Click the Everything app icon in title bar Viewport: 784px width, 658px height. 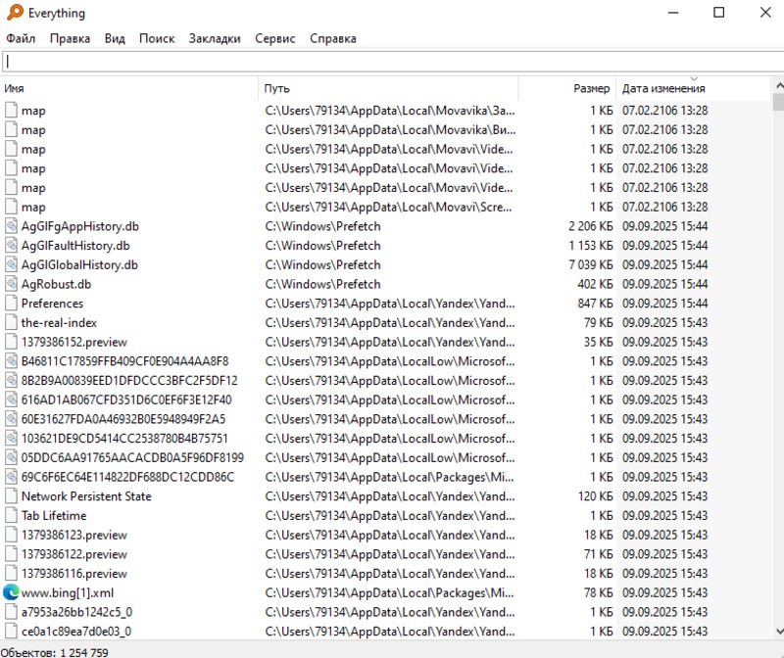click(14, 14)
